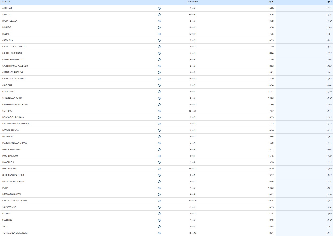Click the info icon for Anghiari

[159, 8]
